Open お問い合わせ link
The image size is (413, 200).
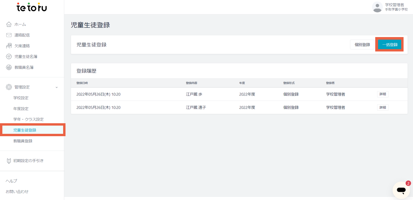tap(17, 191)
